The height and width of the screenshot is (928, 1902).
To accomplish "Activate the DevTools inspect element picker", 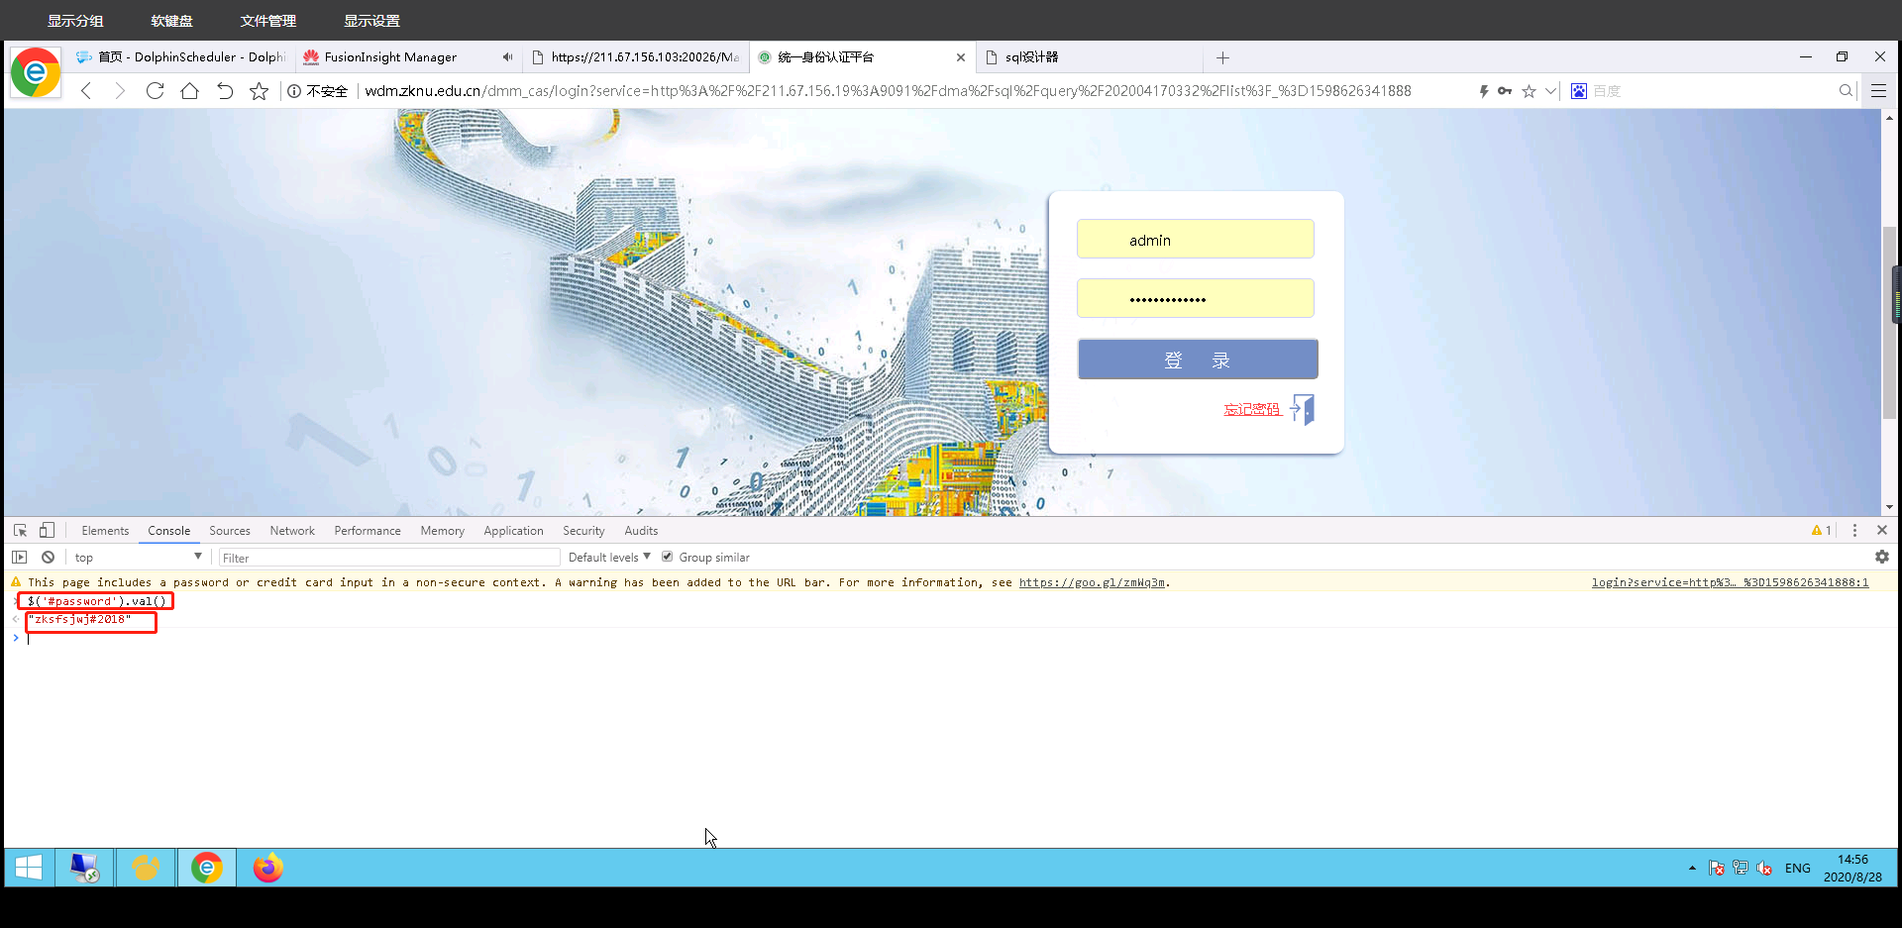I will point(20,531).
